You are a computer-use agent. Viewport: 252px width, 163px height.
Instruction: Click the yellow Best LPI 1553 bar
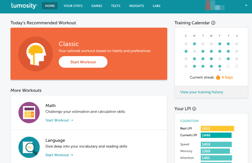point(217,128)
